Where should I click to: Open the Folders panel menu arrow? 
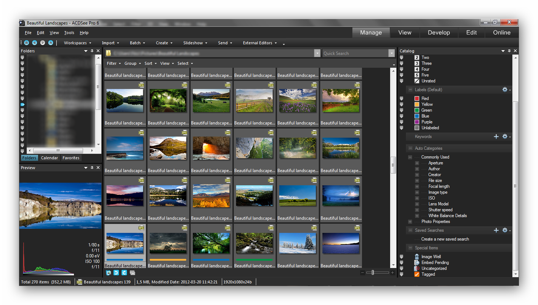86,51
